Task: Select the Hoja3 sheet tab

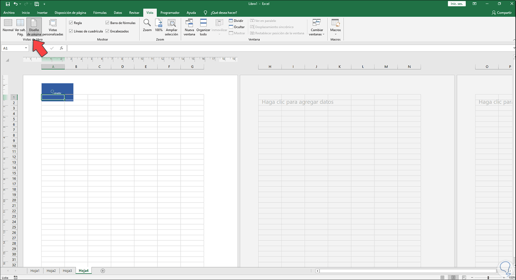Action: tap(67, 271)
